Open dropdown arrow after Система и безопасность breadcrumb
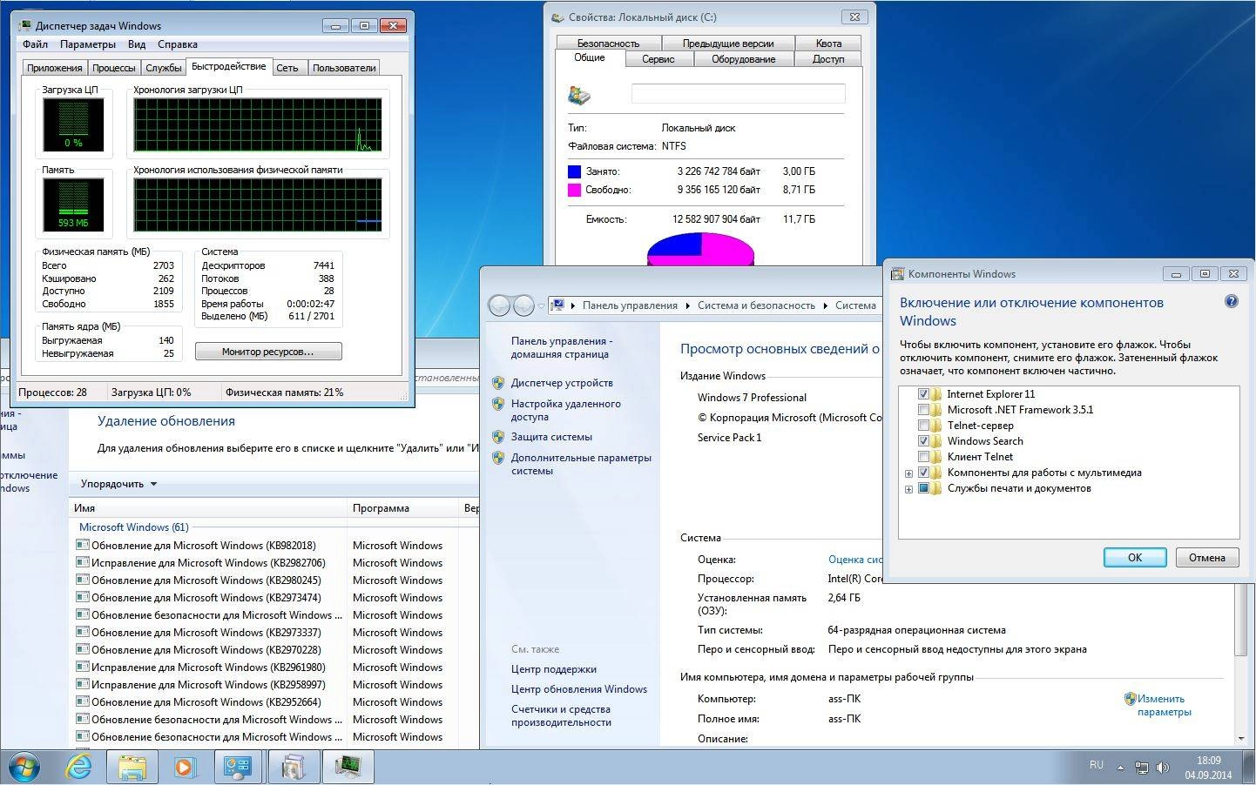Screen dimensions: 1256x785 point(825,305)
